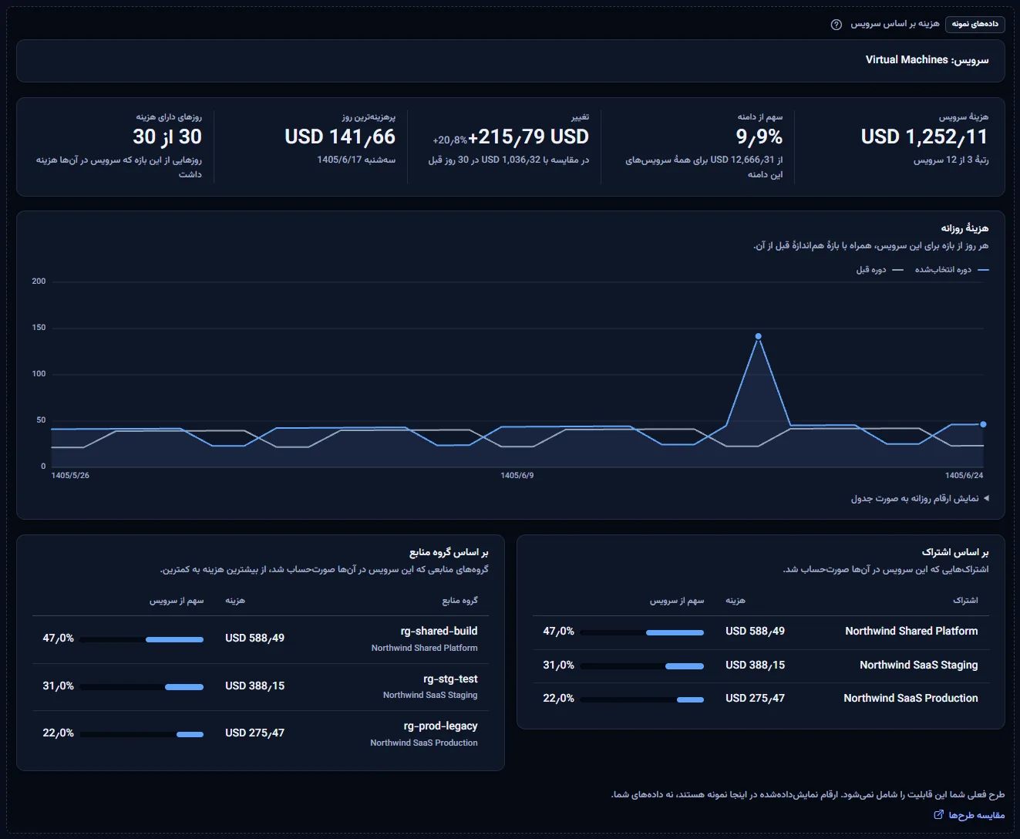Select rg-prod-legacy resource group row

pos(261,734)
